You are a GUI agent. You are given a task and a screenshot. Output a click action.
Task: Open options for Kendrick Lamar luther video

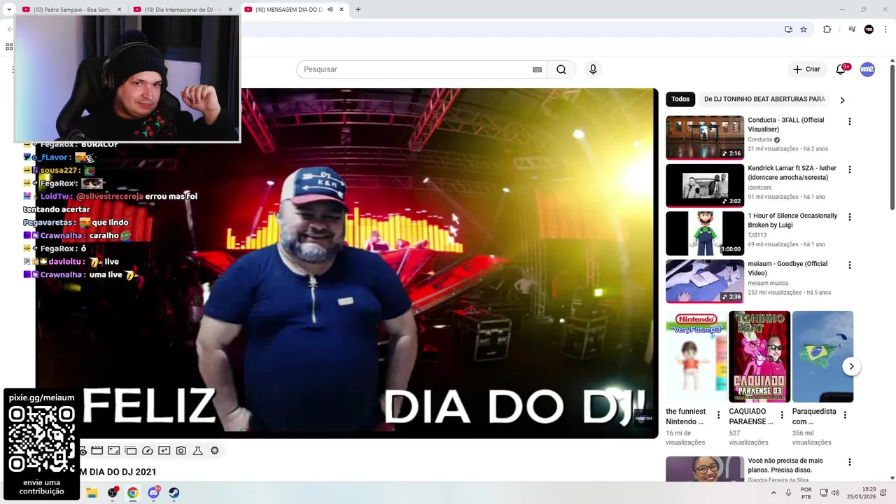coord(850,169)
